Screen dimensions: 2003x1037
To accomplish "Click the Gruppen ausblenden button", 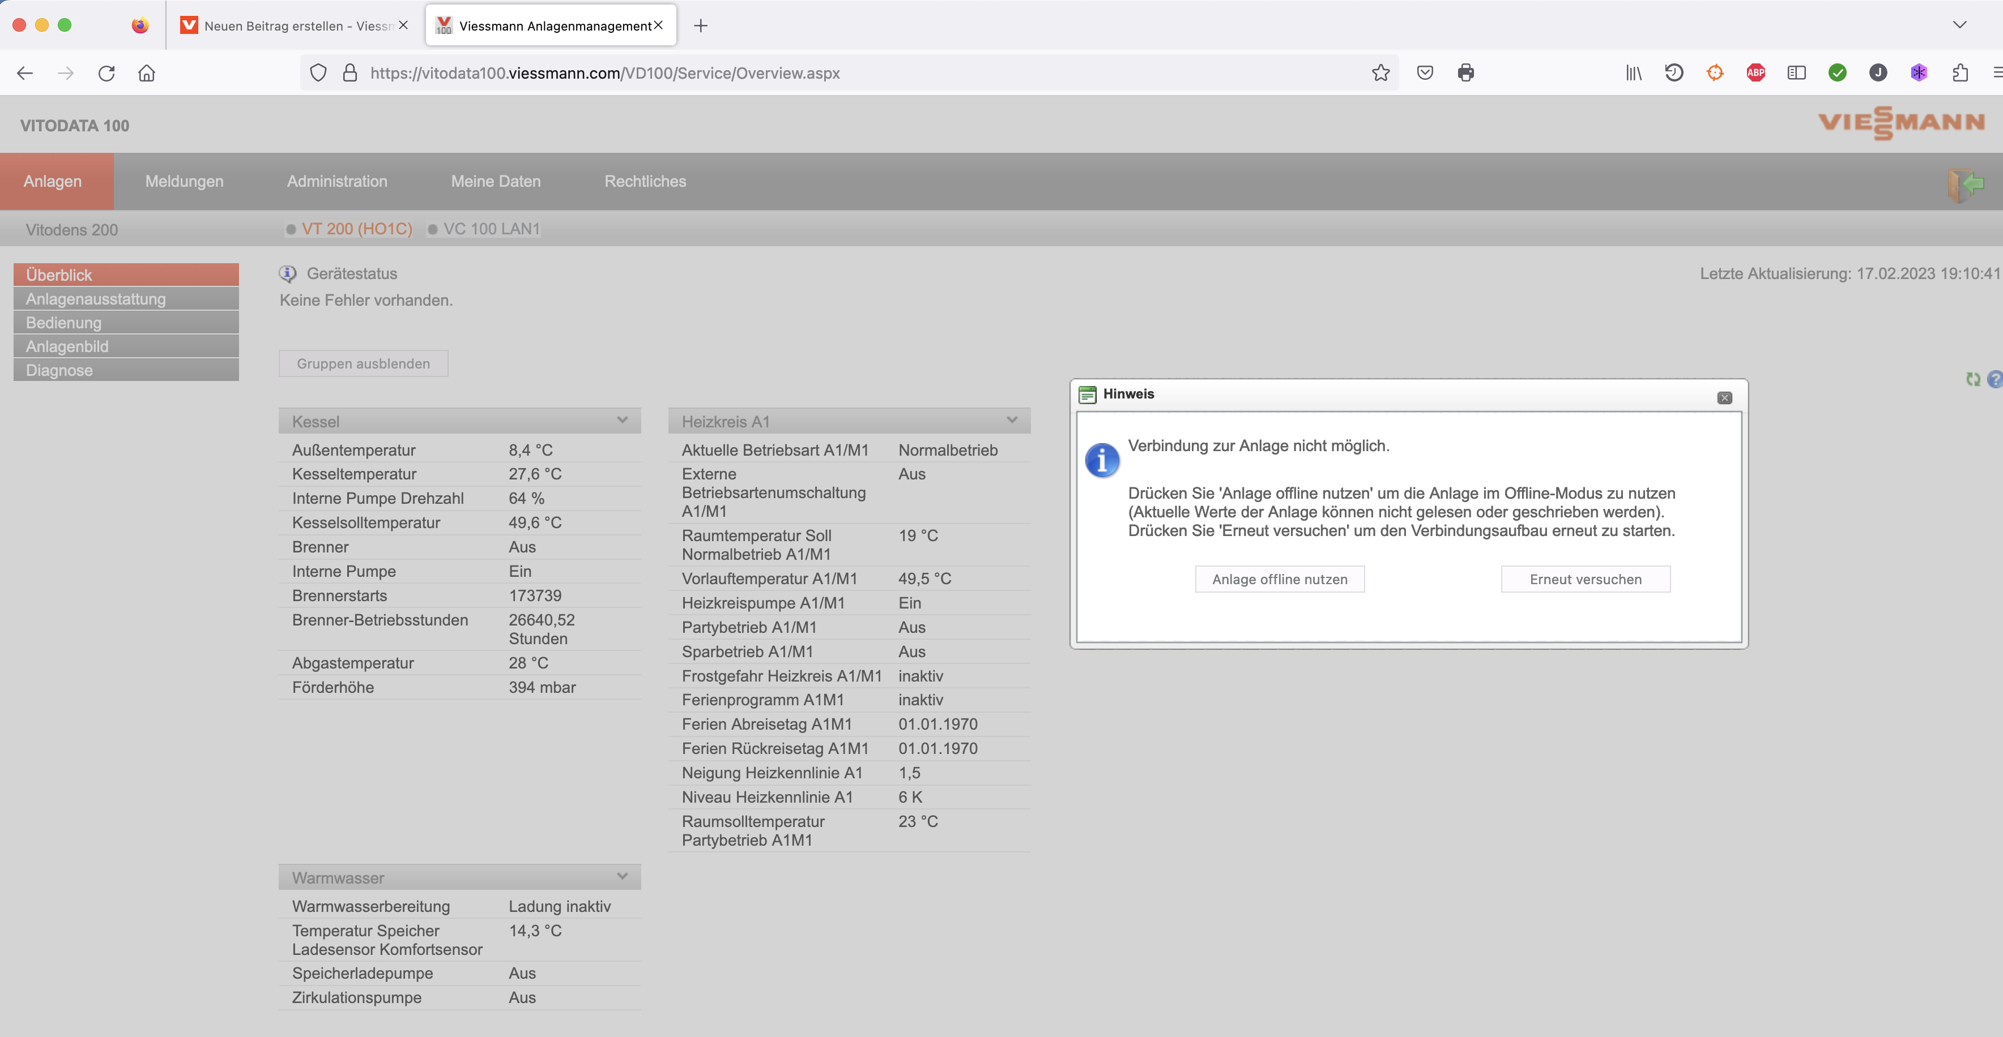I will [x=363, y=363].
